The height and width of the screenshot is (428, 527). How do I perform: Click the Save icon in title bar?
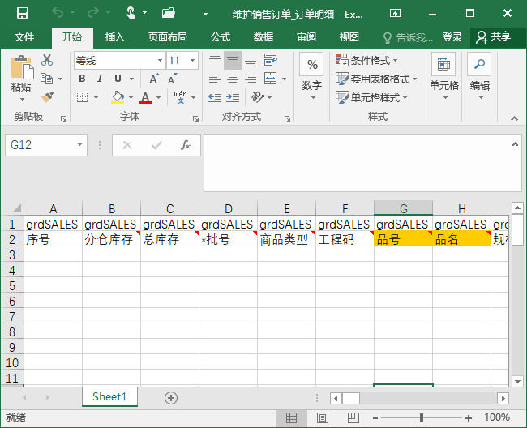[x=23, y=13]
